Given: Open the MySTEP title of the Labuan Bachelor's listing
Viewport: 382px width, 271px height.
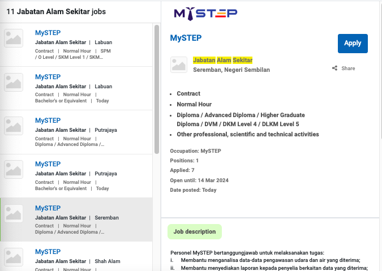Looking at the screenshot, I should coord(48,77).
